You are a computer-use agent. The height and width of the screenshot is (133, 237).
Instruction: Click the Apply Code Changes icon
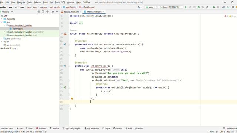pos(194,7)
